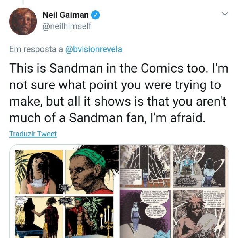238x238 pixels.
Task: Open panel of long-haired woman by palm leaves
Action: [39, 172]
